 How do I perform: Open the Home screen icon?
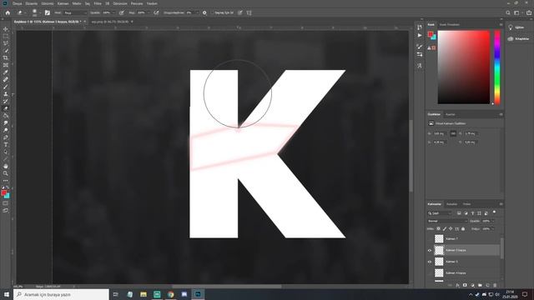pos(8,12)
